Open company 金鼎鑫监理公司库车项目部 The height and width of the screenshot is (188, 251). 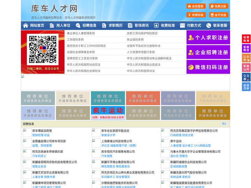tap(49, 141)
